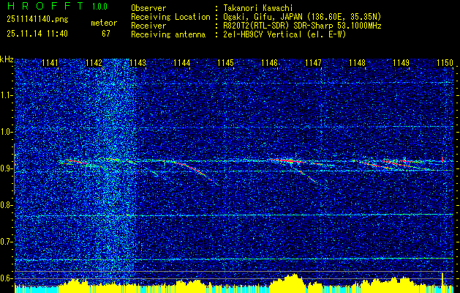Image resolution: width=460 pixels, height=293 pixels.
Task: Click the 1147 time marker
Action: pos(314,63)
